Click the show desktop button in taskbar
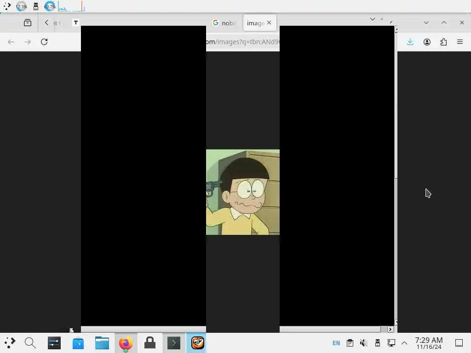The width and height of the screenshot is (471, 353). pyautogui.click(x=459, y=343)
